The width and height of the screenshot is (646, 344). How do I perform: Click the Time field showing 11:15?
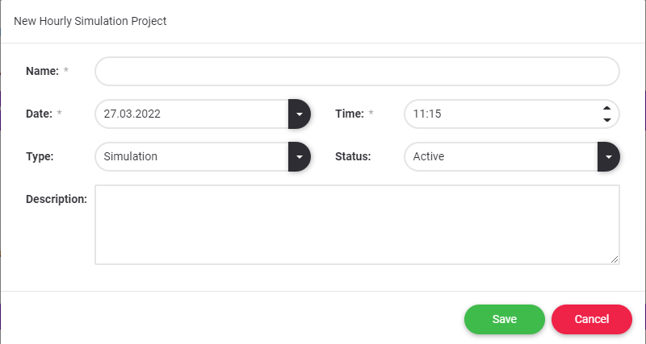point(501,114)
